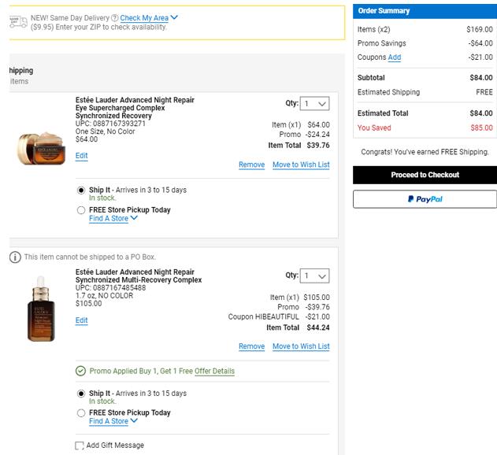Select FREE Store Pickup Today for eye cream
The image size is (497, 455).
pyautogui.click(x=81, y=210)
